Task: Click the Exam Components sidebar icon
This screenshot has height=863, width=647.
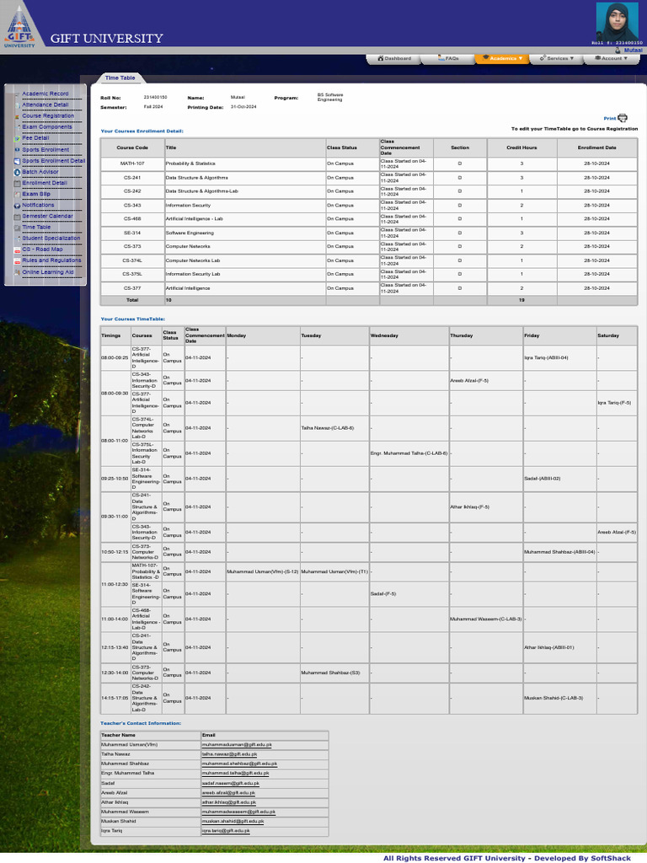Action: click(x=18, y=127)
